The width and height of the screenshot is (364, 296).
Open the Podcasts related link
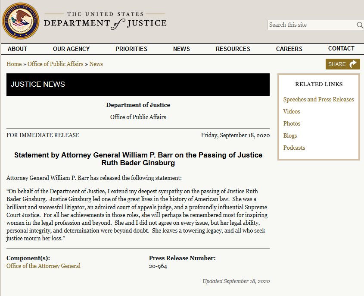click(x=294, y=148)
